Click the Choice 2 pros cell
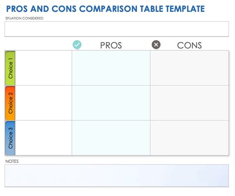The image size is (235, 196). [x=111, y=103]
